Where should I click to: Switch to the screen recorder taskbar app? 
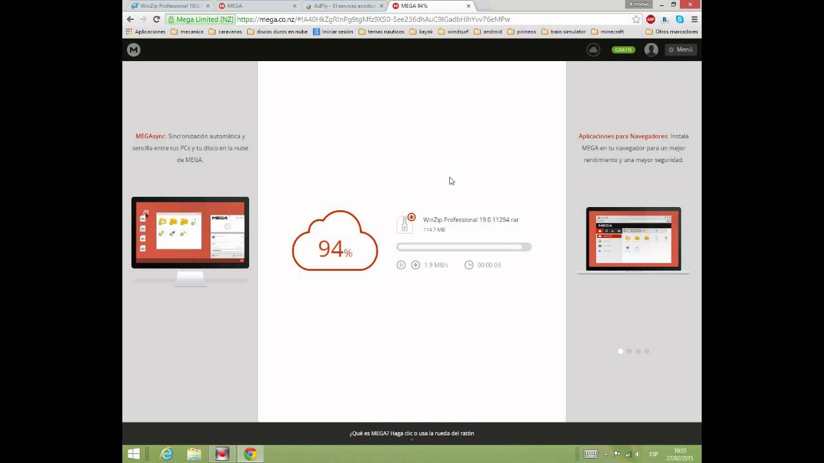point(222,454)
